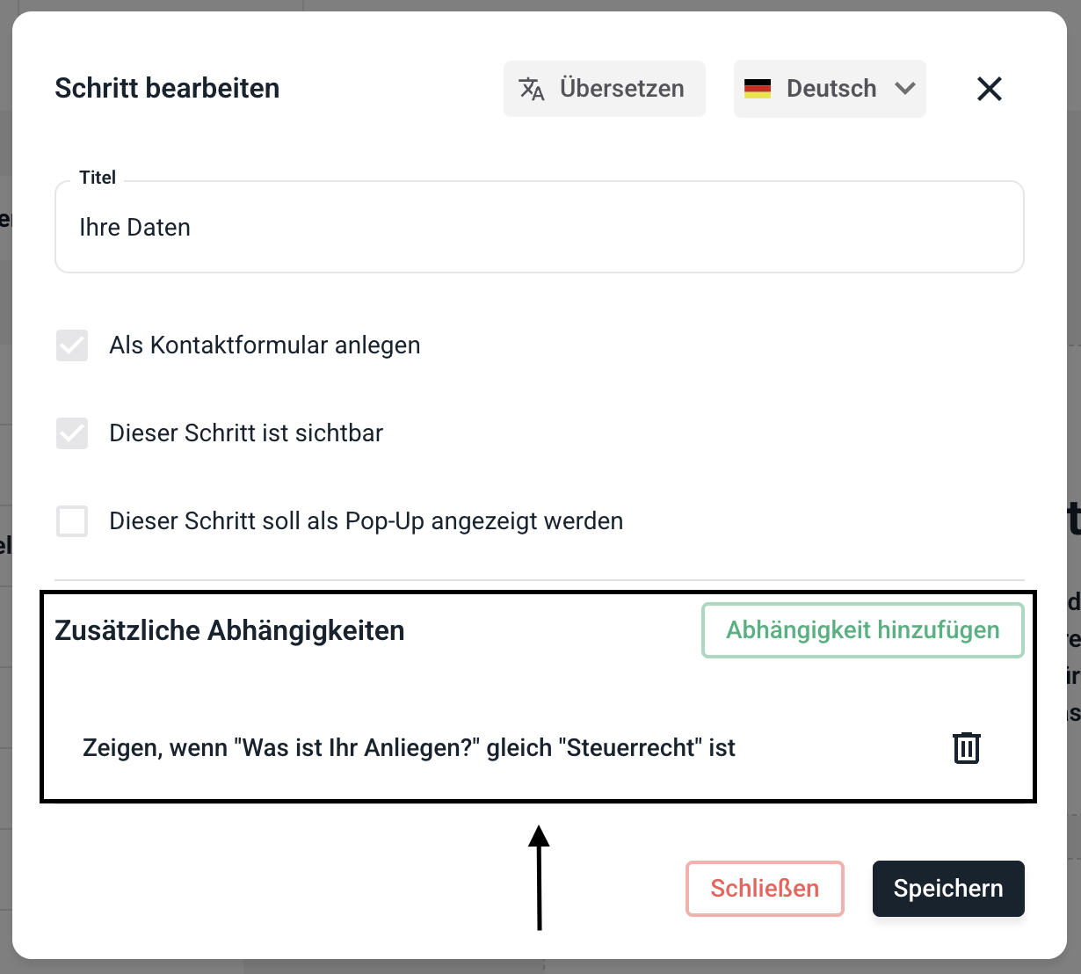Toggle the "Als Kontaktformular anlegen" checkbox
1081x974 pixels.
click(72, 345)
